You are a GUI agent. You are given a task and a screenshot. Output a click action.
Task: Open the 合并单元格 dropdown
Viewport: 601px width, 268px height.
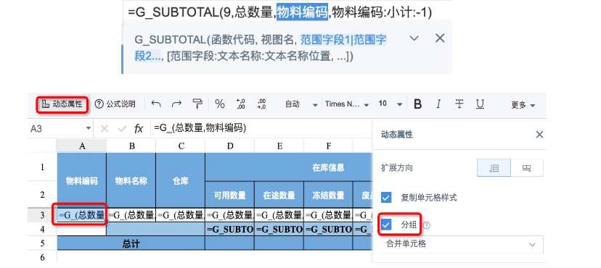[x=462, y=244]
